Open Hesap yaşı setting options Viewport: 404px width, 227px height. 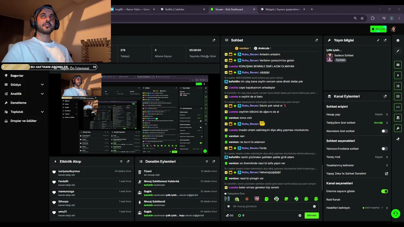click(x=357, y=114)
